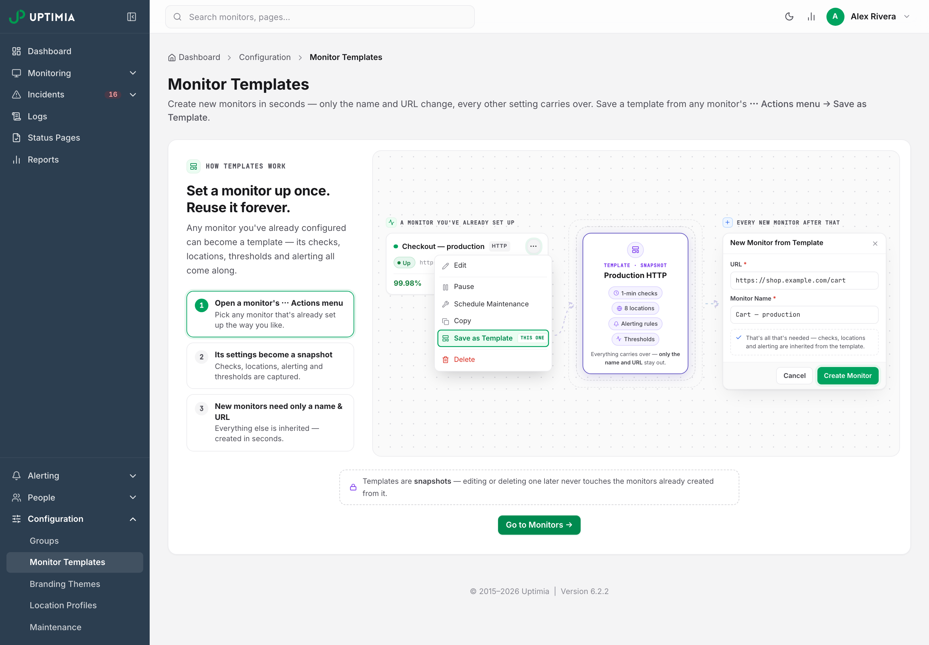Focus the Search monitors, pages field
The height and width of the screenshot is (645, 929).
coord(320,17)
